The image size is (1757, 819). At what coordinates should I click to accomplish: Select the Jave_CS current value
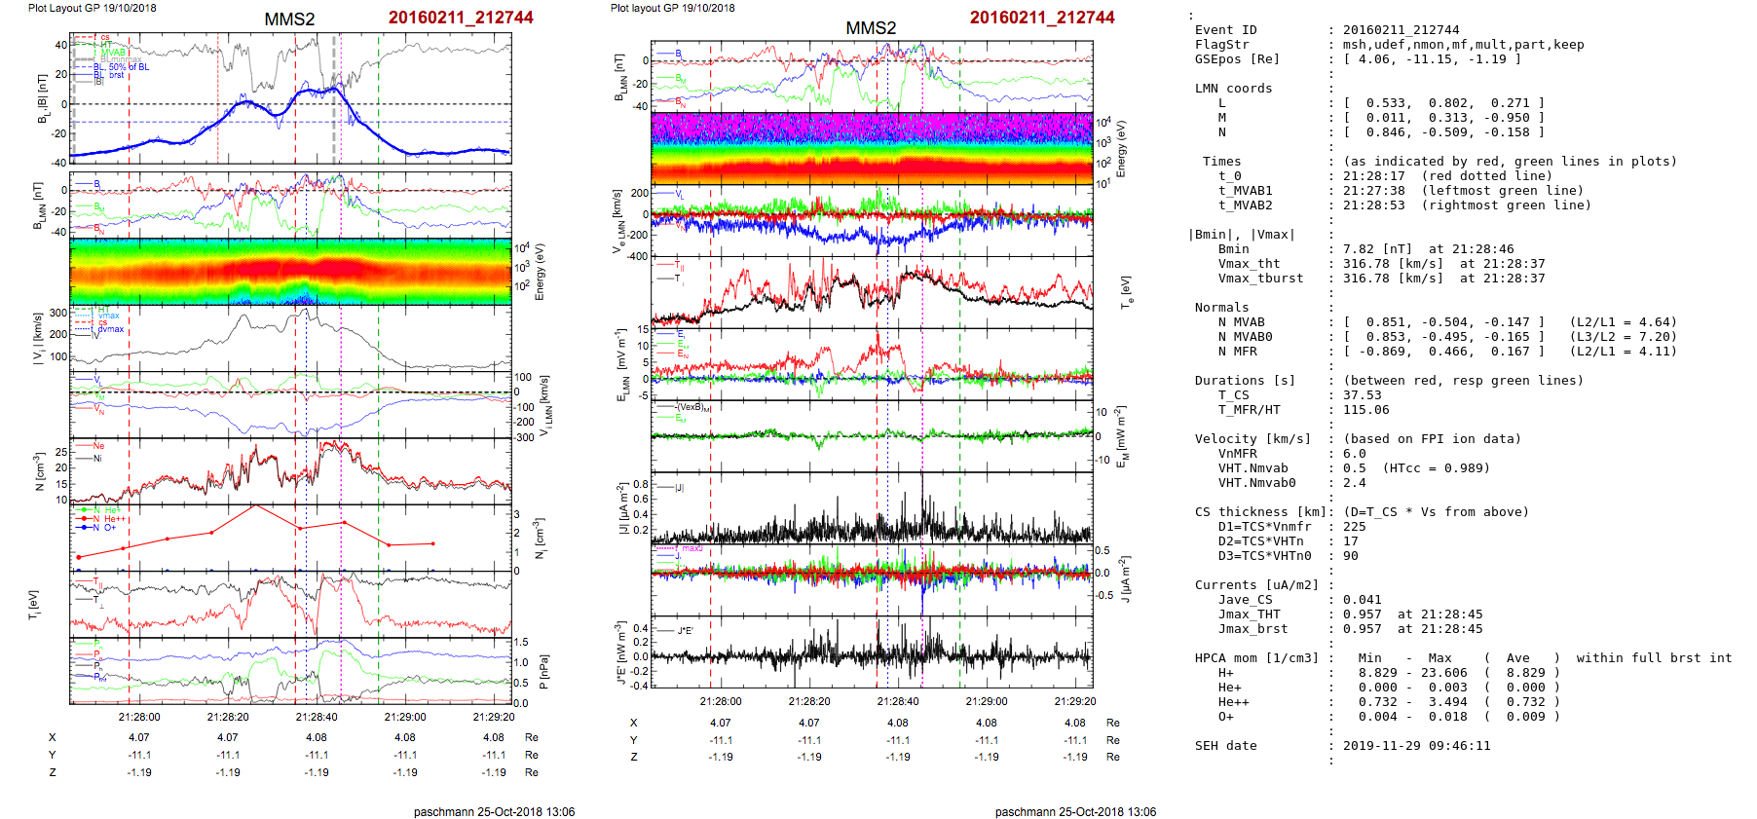click(1362, 600)
